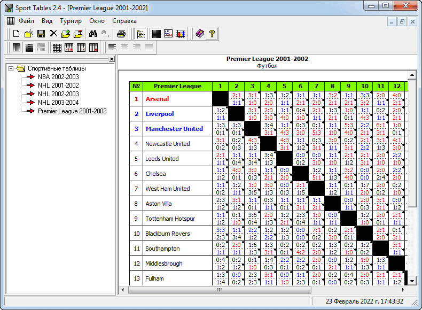Click the horizontal scrollbar left arrow
Image resolution: width=422 pixels, height=310 pixels.
(123, 290)
